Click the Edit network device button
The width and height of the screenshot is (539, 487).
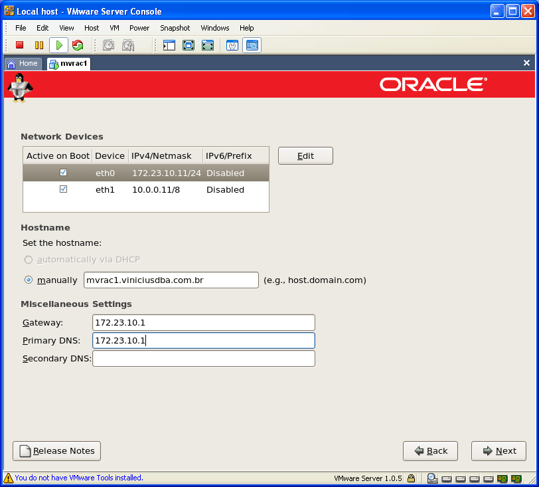coord(305,155)
